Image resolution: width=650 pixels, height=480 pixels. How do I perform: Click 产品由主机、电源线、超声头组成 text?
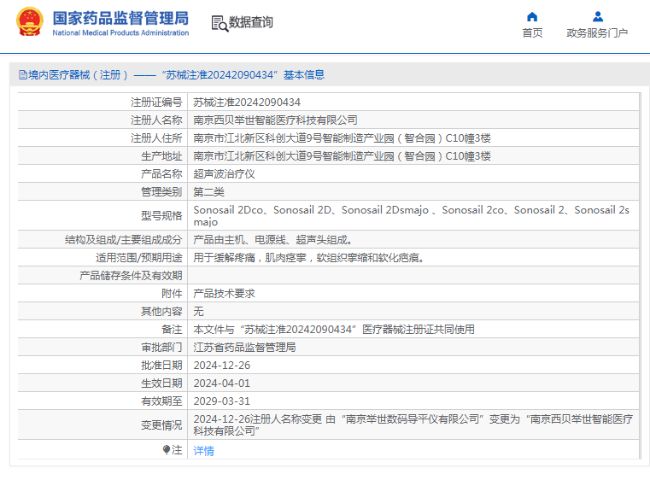272,240
